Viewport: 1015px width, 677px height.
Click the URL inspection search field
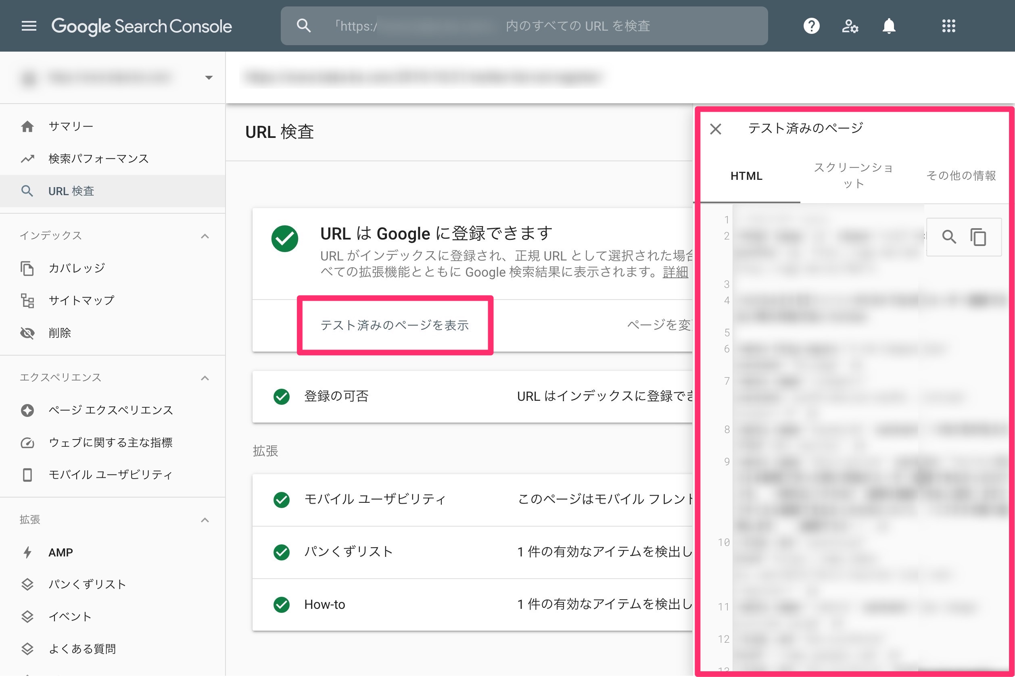click(x=524, y=26)
